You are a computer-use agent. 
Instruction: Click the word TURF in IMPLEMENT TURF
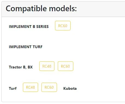click(x=38, y=47)
